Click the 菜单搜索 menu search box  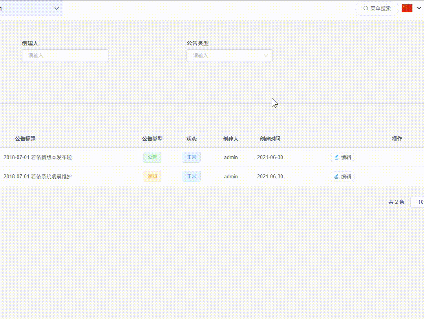(377, 8)
